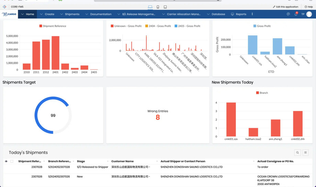Click the TP Cargo logo

(9, 14)
